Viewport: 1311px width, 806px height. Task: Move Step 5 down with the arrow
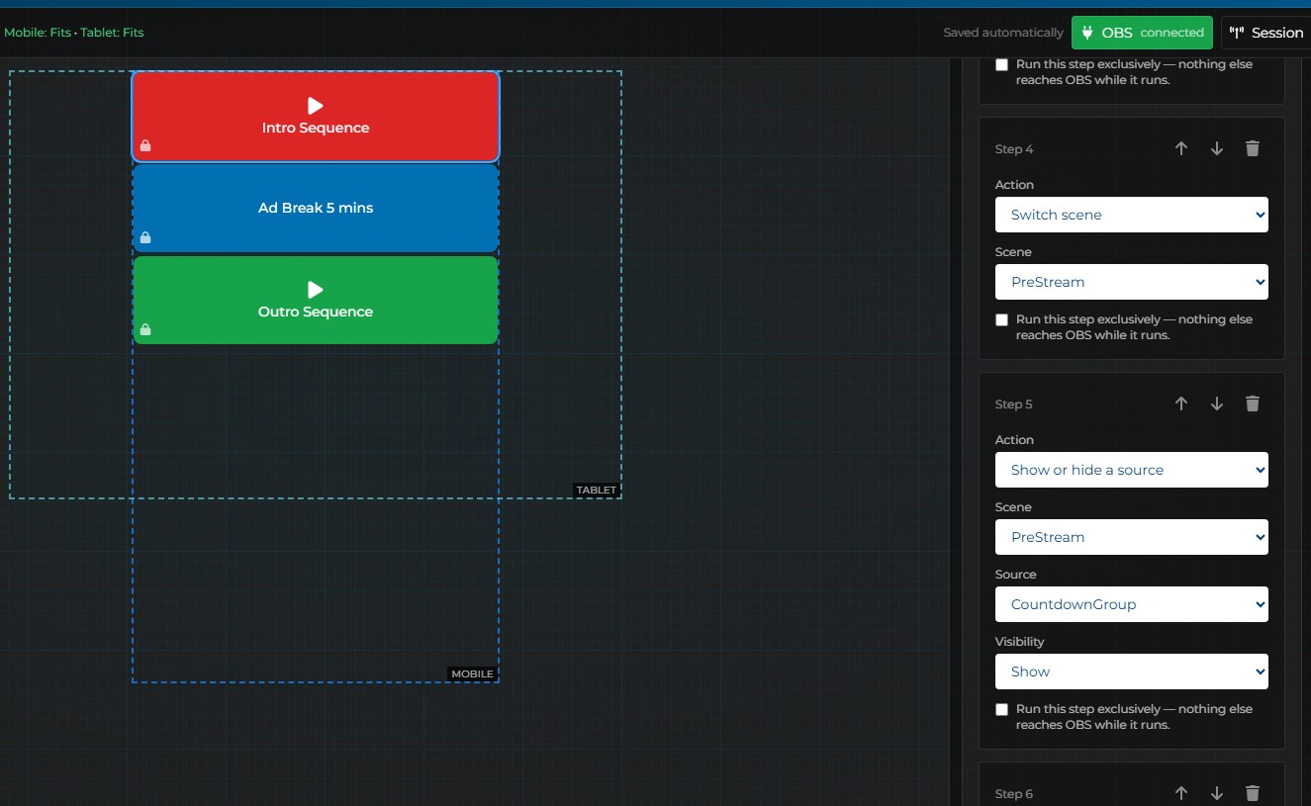(x=1217, y=403)
